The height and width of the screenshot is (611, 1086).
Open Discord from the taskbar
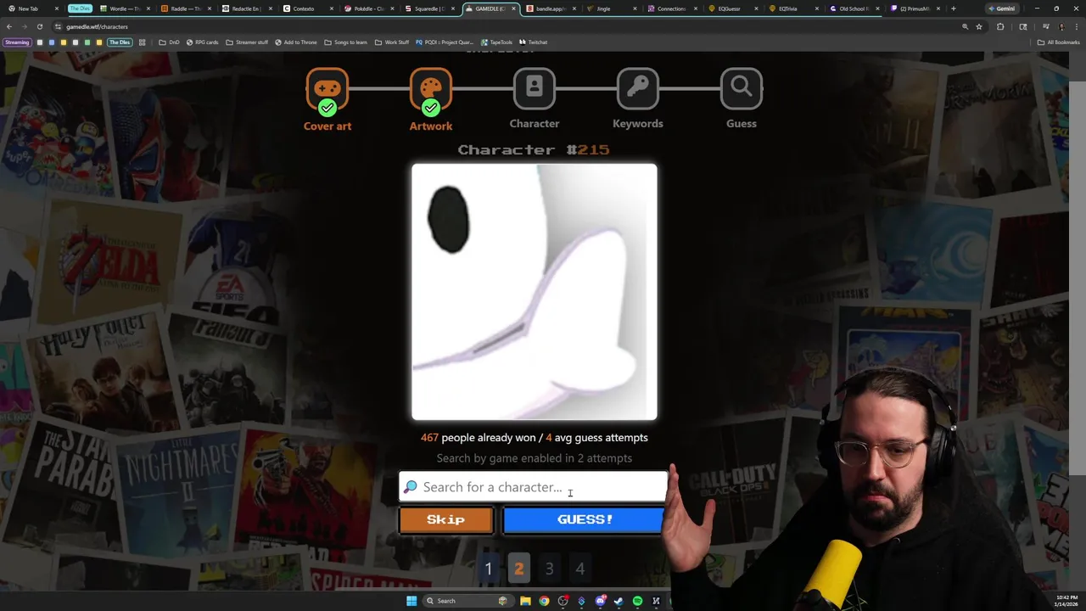tap(600, 601)
